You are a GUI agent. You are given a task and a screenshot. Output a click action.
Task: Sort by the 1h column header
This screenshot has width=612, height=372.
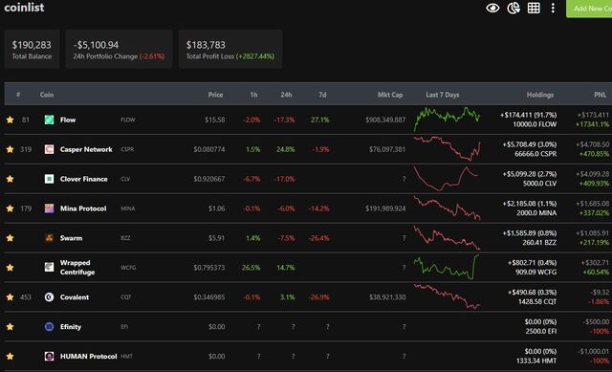[253, 95]
